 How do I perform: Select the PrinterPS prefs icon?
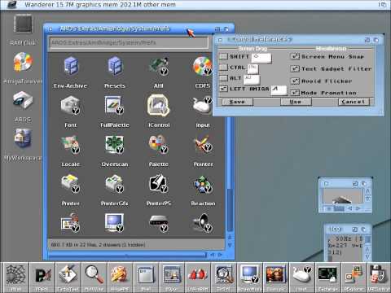coord(159,184)
